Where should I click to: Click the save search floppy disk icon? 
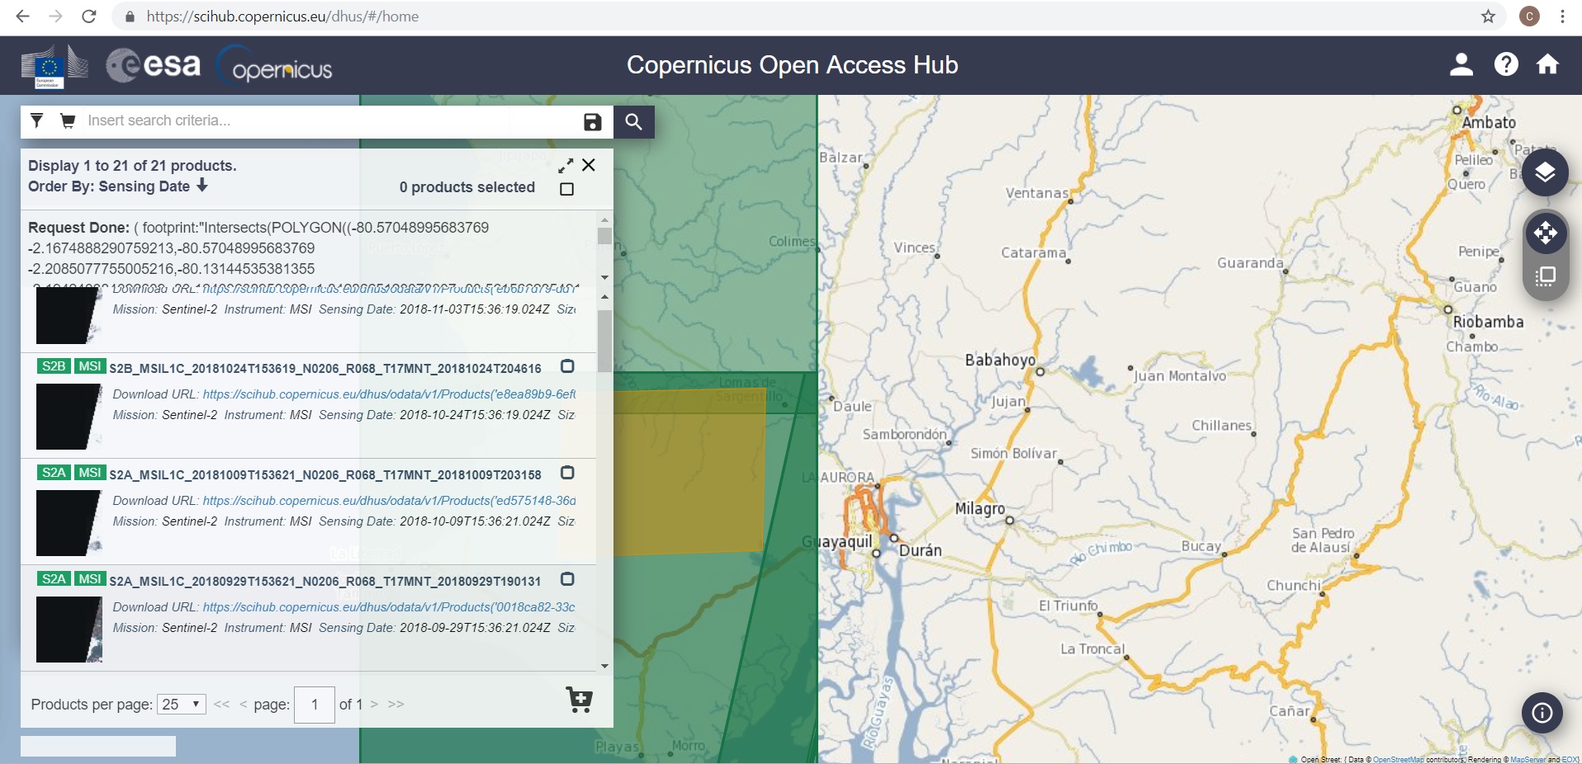pos(592,122)
